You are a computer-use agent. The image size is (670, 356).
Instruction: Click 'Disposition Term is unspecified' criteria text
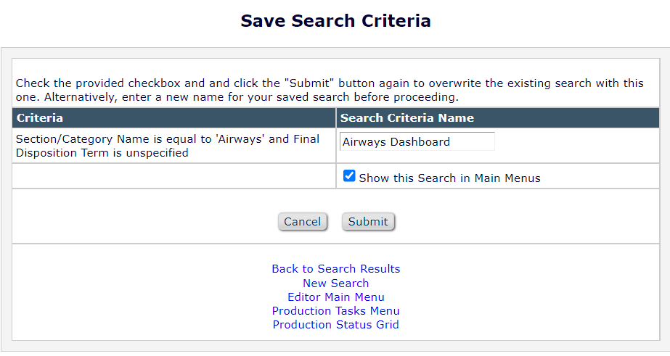(102, 153)
